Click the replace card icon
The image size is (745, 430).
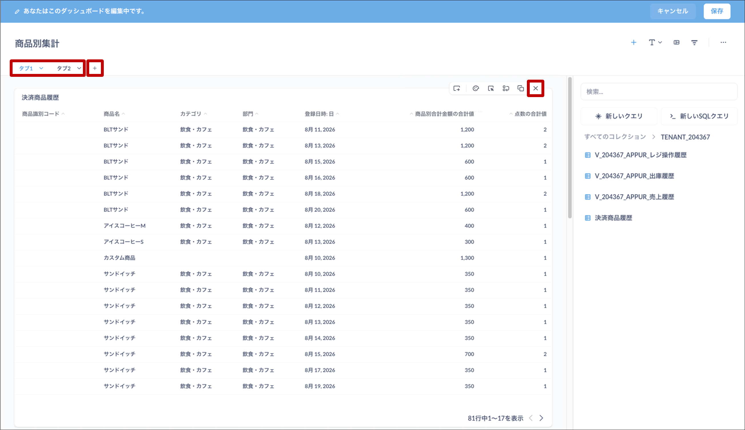506,88
